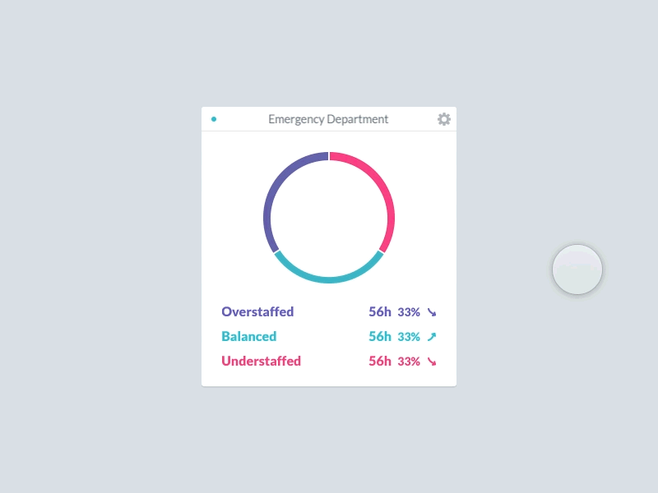Open the widget header menu area

(x=329, y=118)
